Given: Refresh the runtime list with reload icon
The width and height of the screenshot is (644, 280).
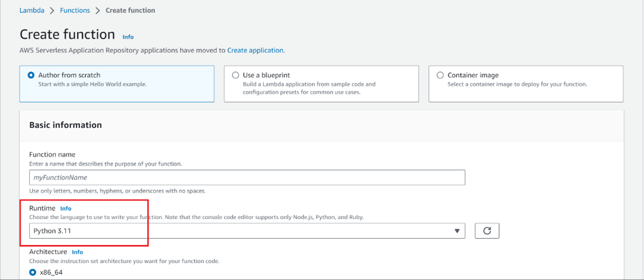Looking at the screenshot, I should coord(487,231).
